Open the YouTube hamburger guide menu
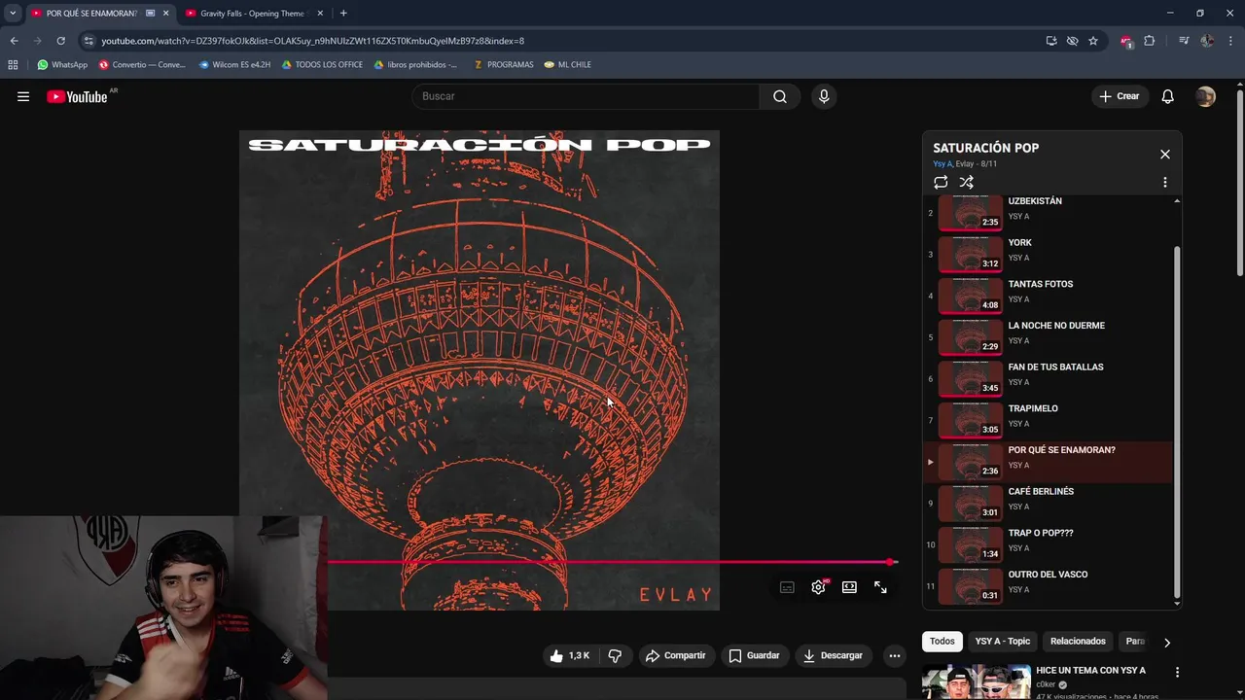Viewport: 1245px width, 700px height. 23,96
